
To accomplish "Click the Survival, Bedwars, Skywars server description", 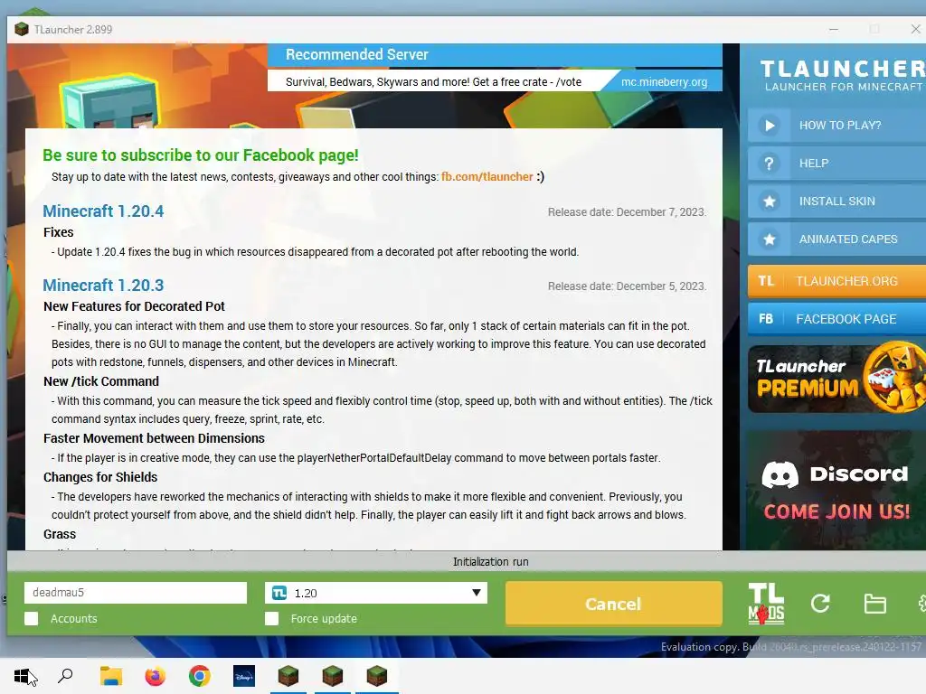I will tap(433, 82).
